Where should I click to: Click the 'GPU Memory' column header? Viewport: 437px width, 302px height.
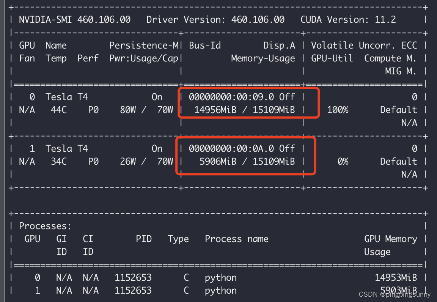[x=390, y=239]
